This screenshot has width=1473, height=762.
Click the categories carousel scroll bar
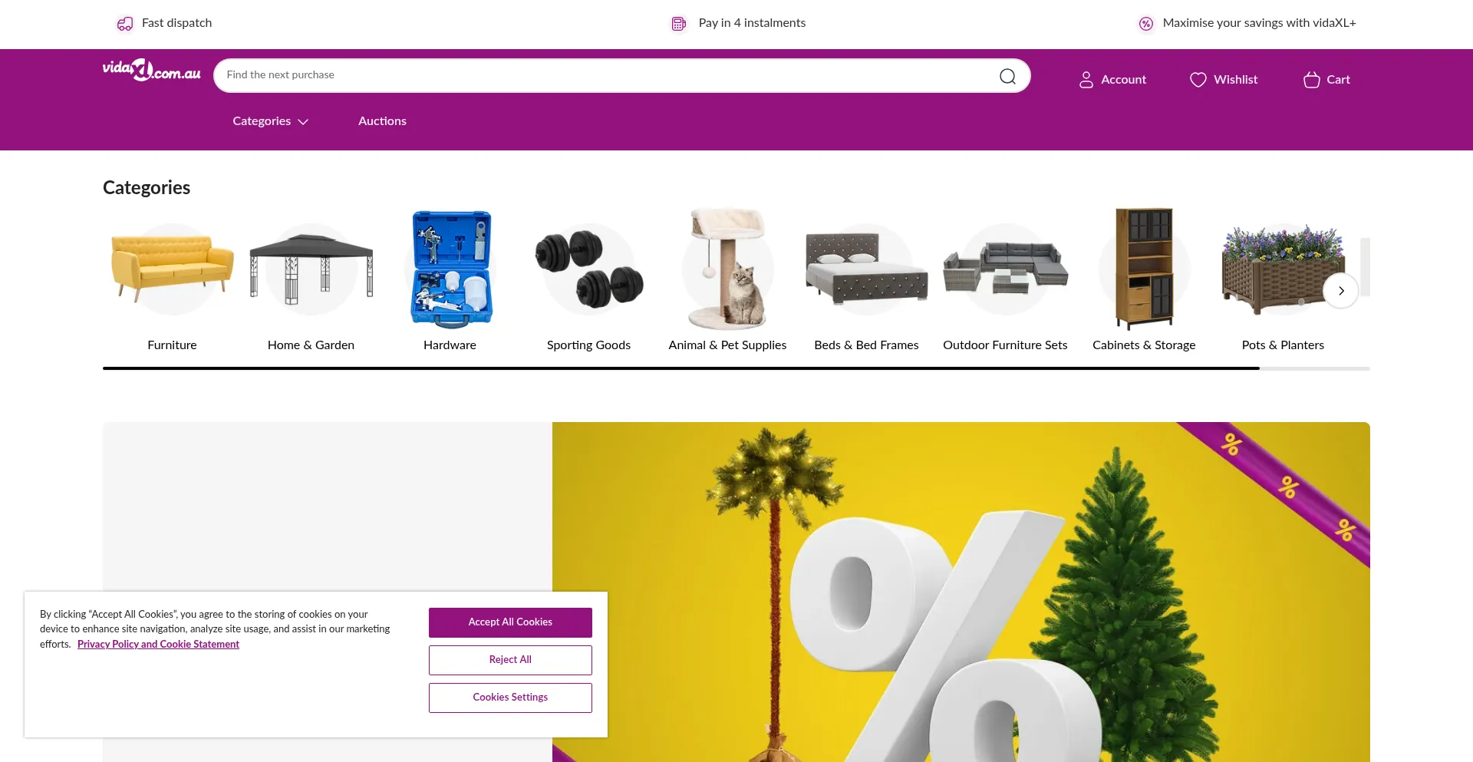click(x=736, y=368)
